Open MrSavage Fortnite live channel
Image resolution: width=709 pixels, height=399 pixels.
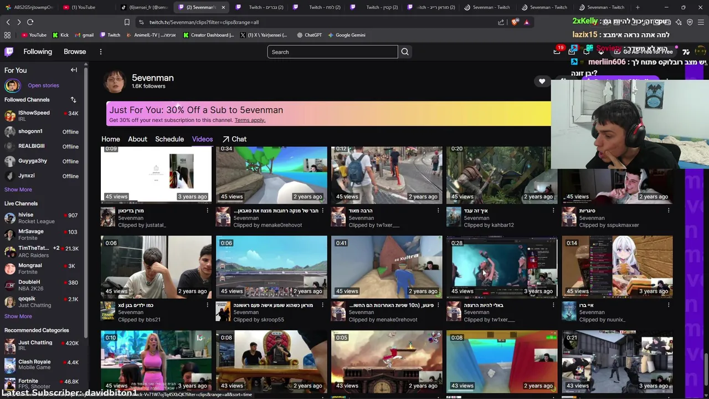point(42,234)
